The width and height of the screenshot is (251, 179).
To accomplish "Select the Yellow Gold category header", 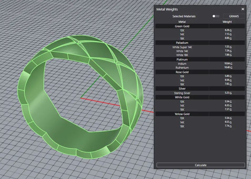I will click(182, 114).
